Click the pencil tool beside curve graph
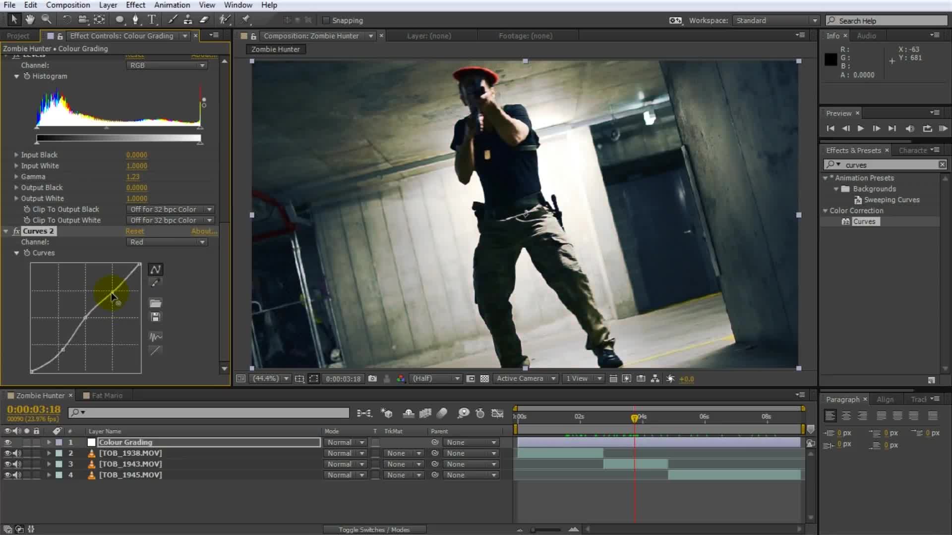Screen dimensions: 952x535 155,283
